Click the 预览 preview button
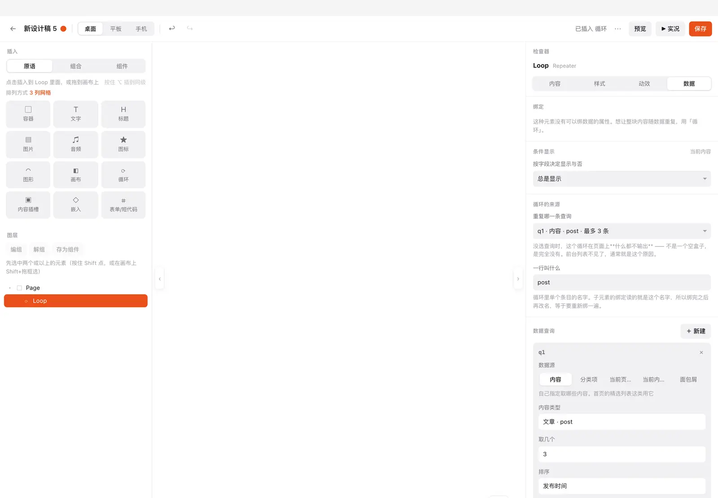The width and height of the screenshot is (718, 498). [640, 29]
